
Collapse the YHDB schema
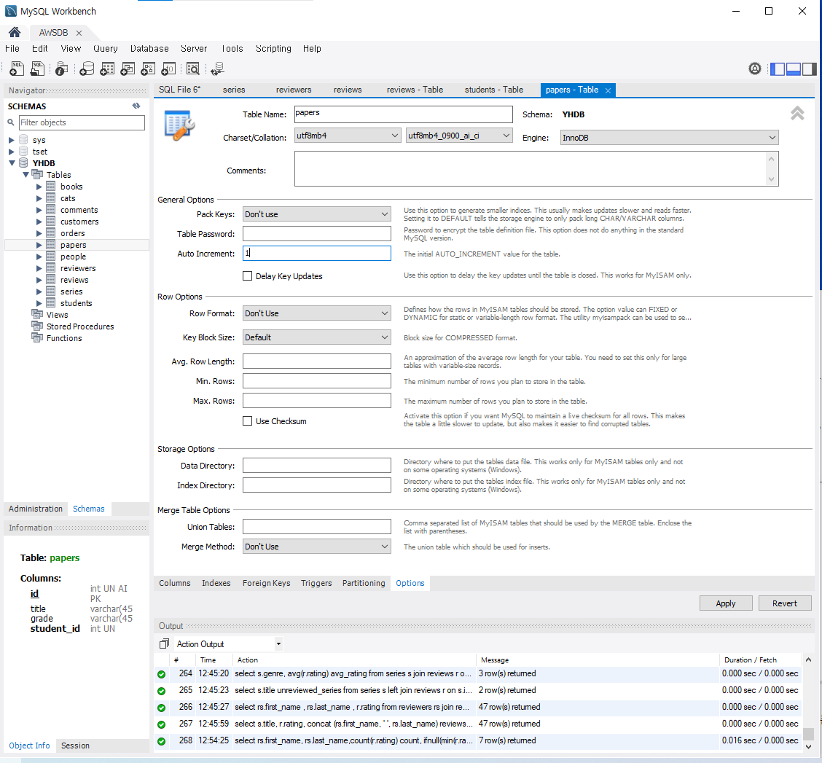pos(12,163)
